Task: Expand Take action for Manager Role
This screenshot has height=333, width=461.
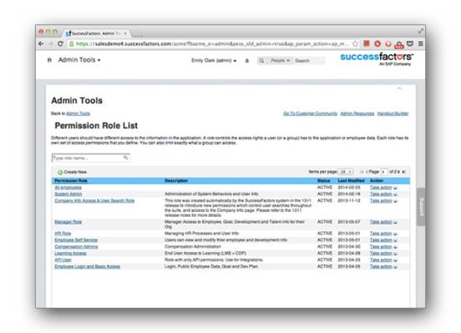Action: (x=383, y=222)
